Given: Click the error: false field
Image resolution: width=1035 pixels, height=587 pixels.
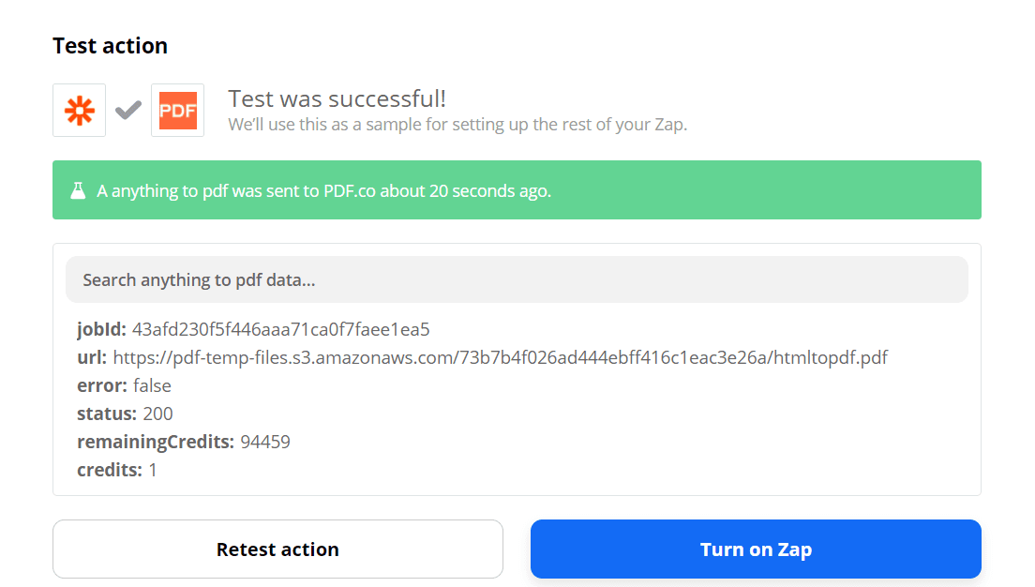Looking at the screenshot, I should tap(123, 385).
